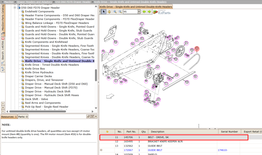The image size is (262, 155).
Task: Close the Resources panel
Action: (96, 117)
